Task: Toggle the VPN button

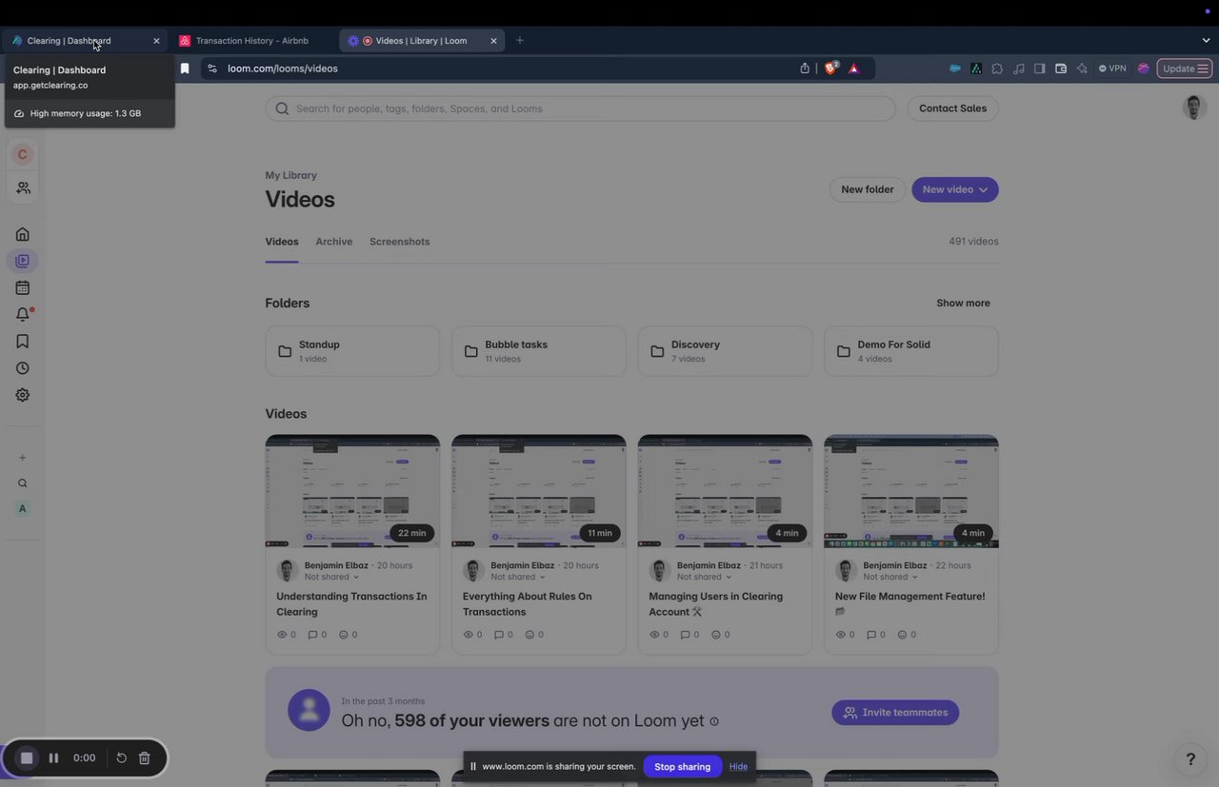Action: [1112, 69]
